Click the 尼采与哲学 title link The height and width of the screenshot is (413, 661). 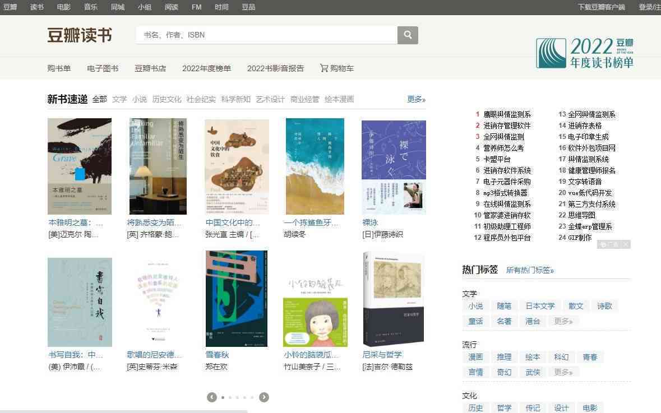pyautogui.click(x=382, y=355)
